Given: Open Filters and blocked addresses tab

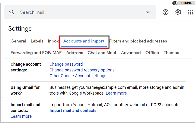Looking at the screenshot, I should 138,41.
